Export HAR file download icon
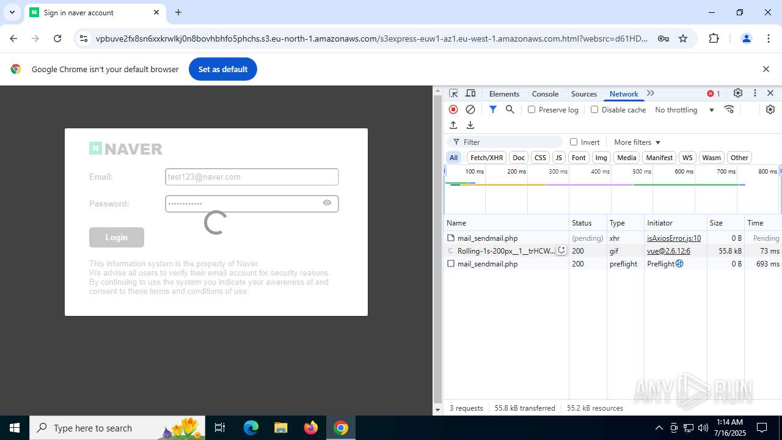This screenshot has width=782, height=440. (470, 125)
